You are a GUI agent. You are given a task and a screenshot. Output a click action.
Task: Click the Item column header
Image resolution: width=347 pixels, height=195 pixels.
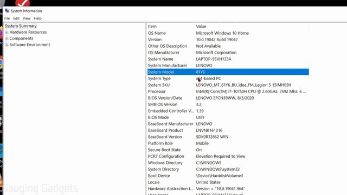pyautogui.click(x=171, y=27)
